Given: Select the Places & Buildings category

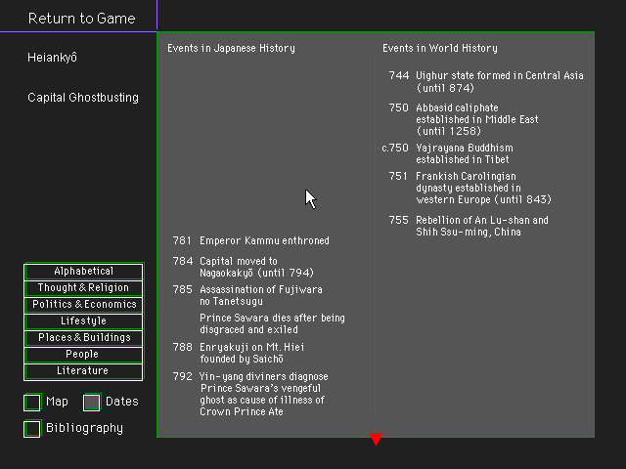Looking at the screenshot, I should click(83, 337).
